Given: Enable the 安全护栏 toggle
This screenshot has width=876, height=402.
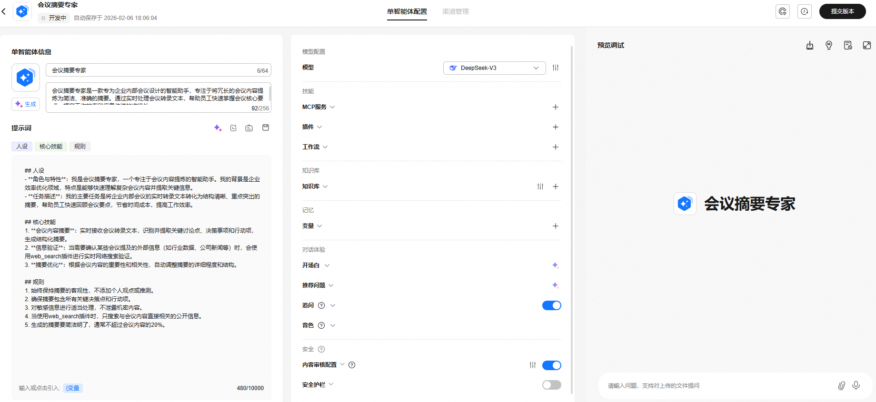Looking at the screenshot, I should tap(551, 385).
